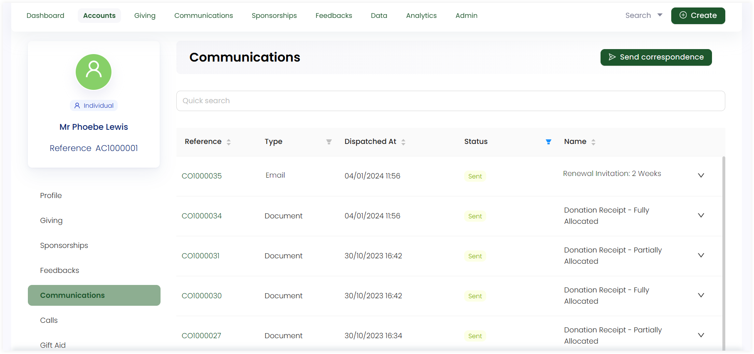Viewport: 754px width, 354px height.
Task: Click the Type column header
Action: coord(273,141)
